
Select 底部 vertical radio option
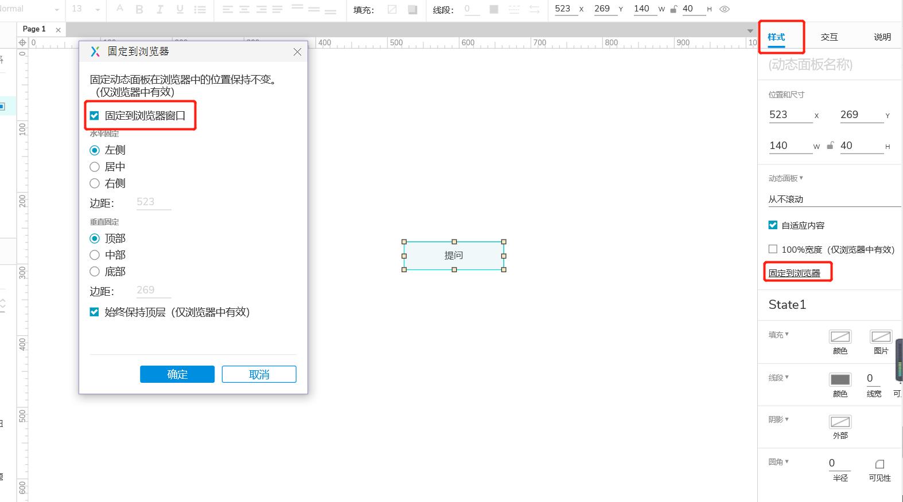tap(95, 272)
